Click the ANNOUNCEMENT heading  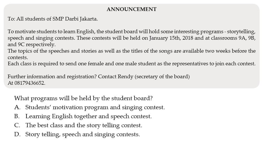132,9
